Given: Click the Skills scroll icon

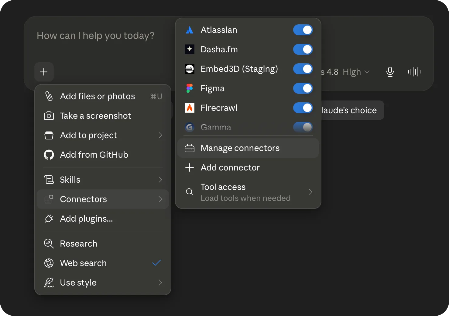Looking at the screenshot, I should [49, 180].
